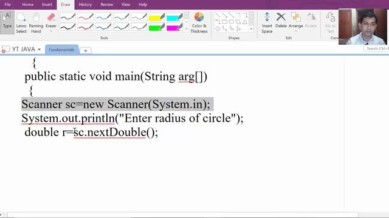389x218 pixels.
Task: Pick the thick blue pen in bottom row
Action: [103, 27]
